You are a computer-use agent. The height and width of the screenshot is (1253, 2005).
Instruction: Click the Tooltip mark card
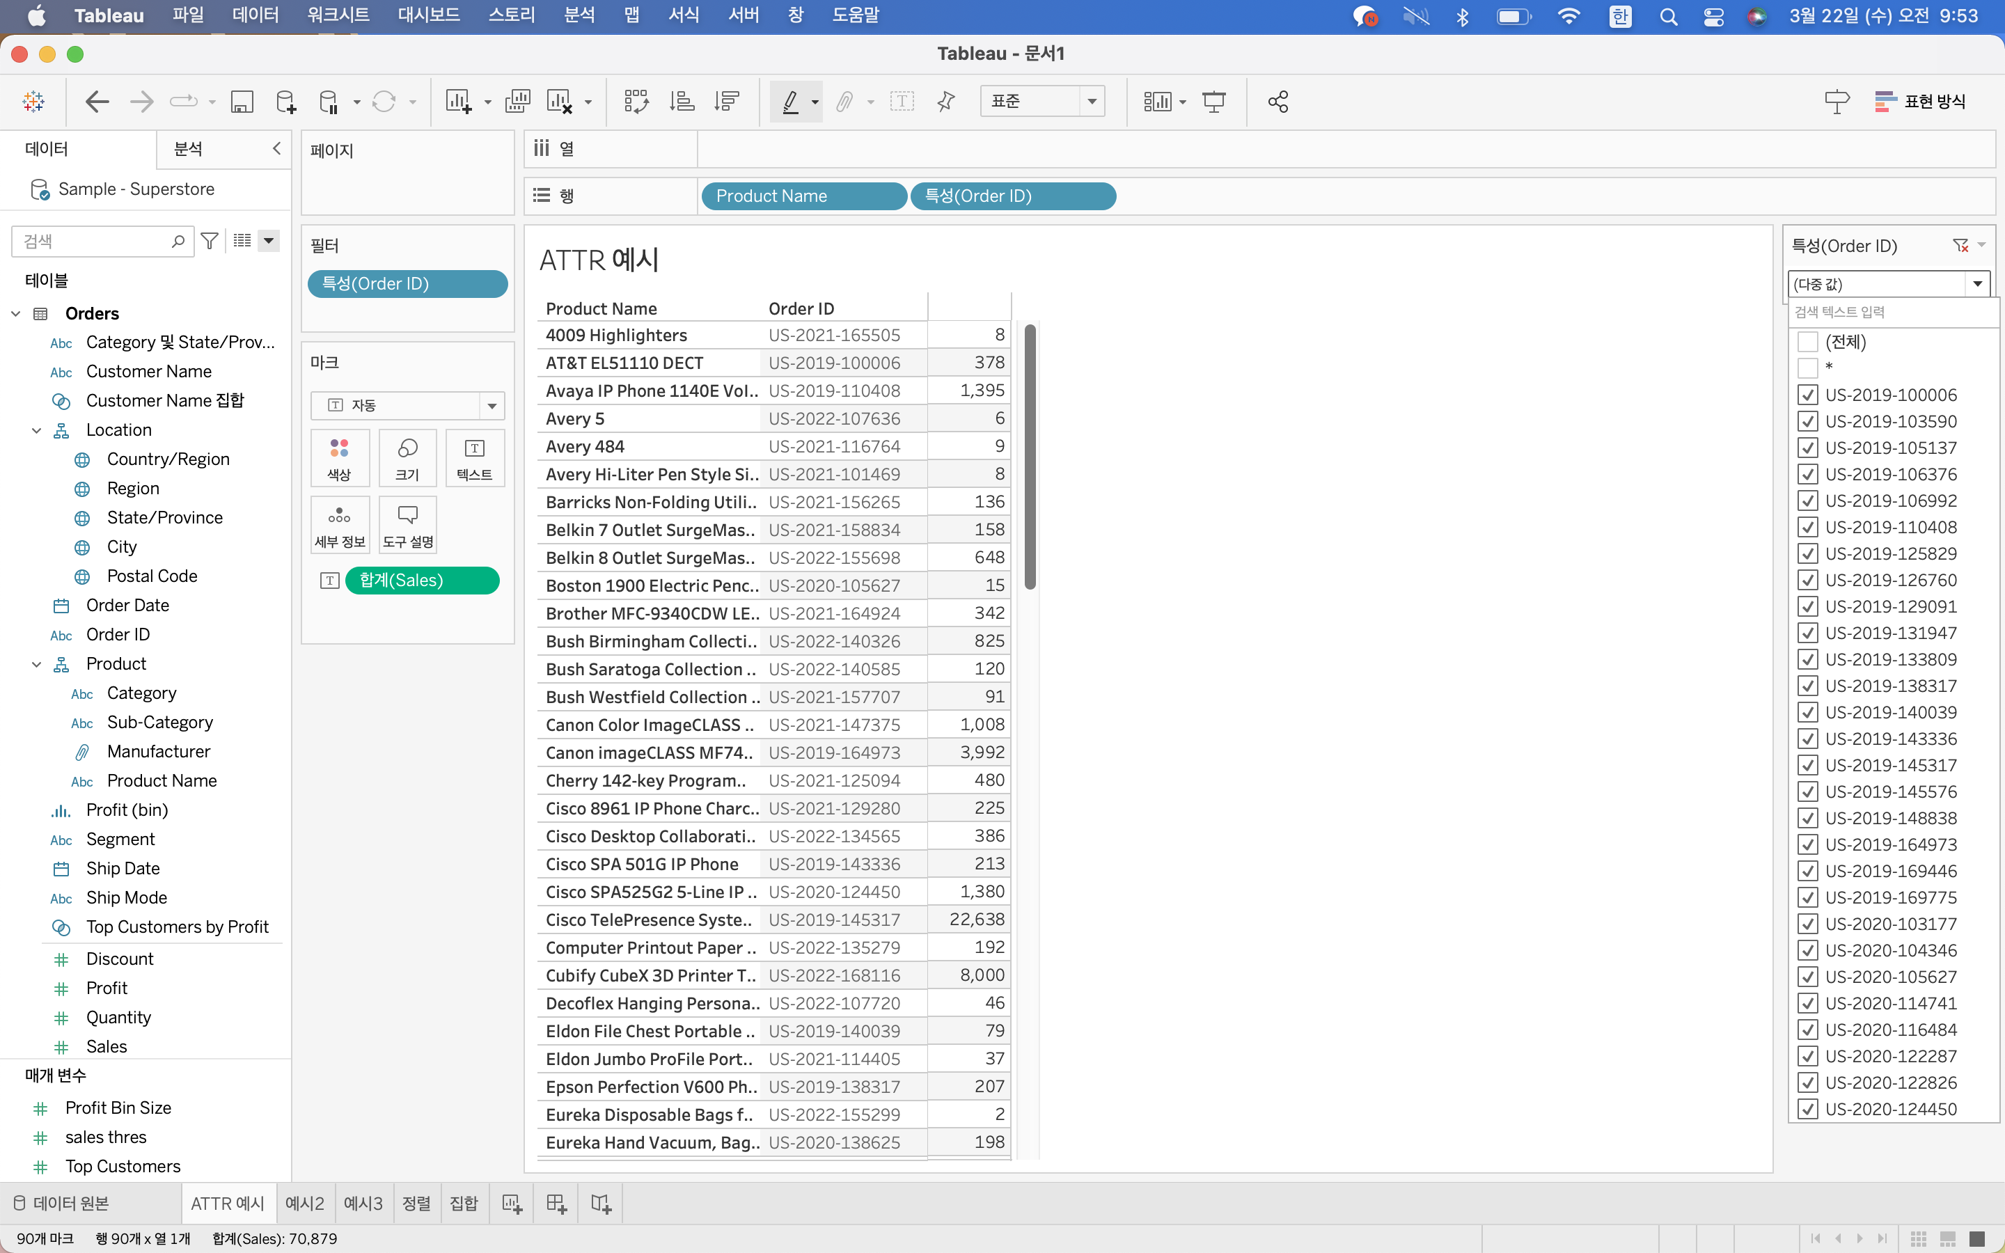tap(408, 526)
